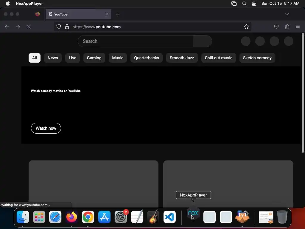Click the date and time in menu bar
305x229 pixels.
(280, 3)
